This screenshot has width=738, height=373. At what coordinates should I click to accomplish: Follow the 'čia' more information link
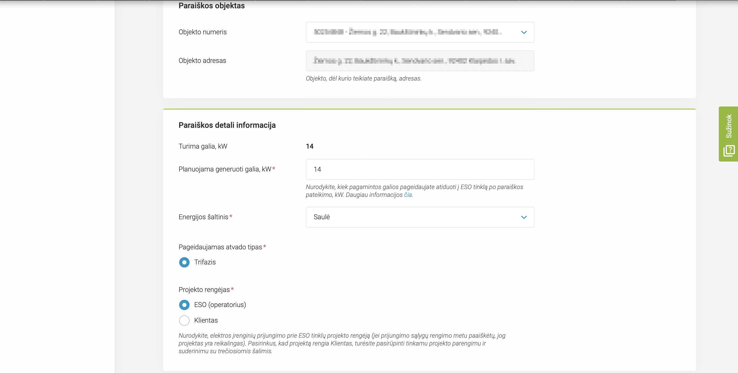(x=408, y=195)
